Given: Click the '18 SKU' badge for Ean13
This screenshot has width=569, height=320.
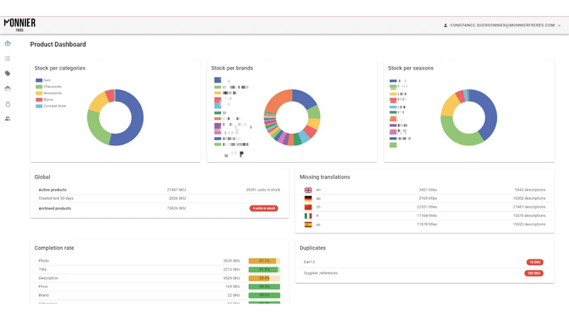Looking at the screenshot, I should [535, 262].
